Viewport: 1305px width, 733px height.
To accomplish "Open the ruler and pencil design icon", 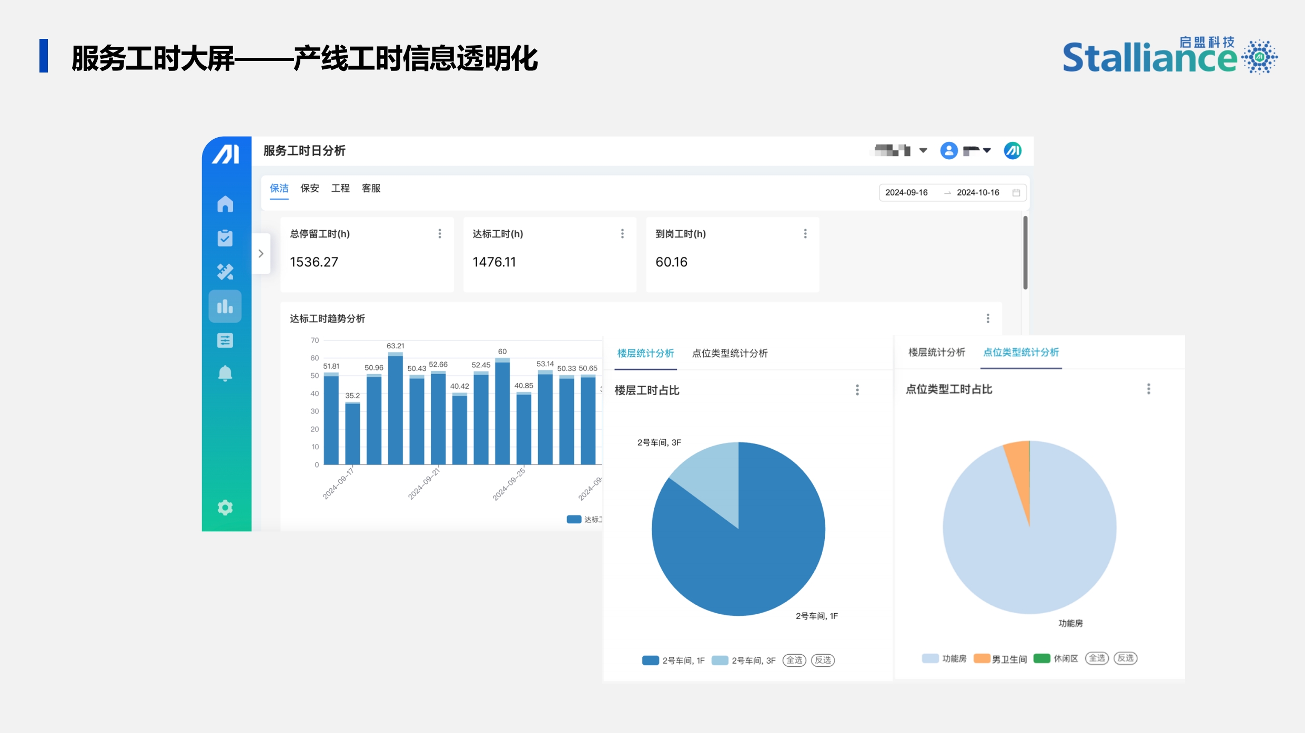I will [225, 272].
